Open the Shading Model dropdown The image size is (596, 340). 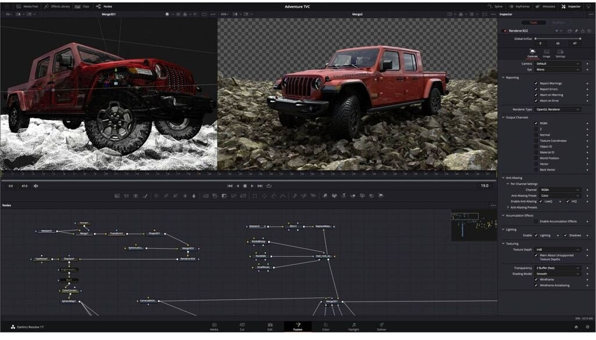pos(558,274)
